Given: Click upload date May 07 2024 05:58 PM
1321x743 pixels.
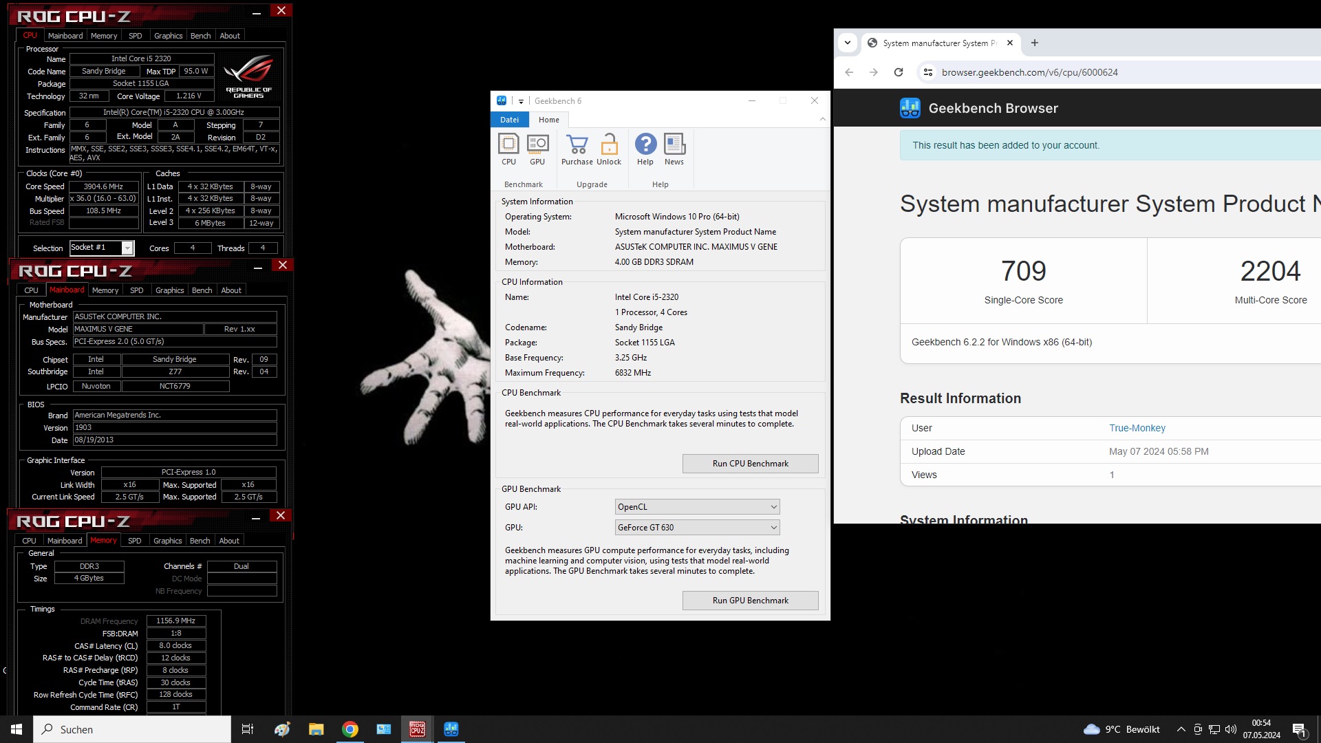Looking at the screenshot, I should pyautogui.click(x=1159, y=451).
